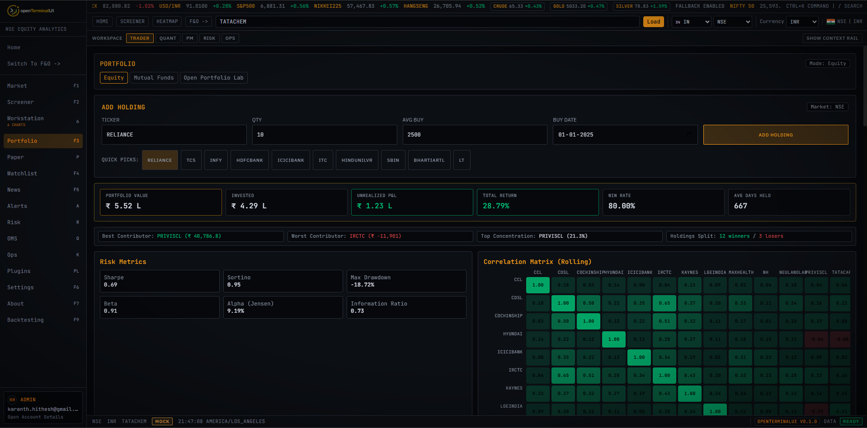Pick ICICIBANK quick pick chip
This screenshot has height=428, width=867.
tap(291, 160)
